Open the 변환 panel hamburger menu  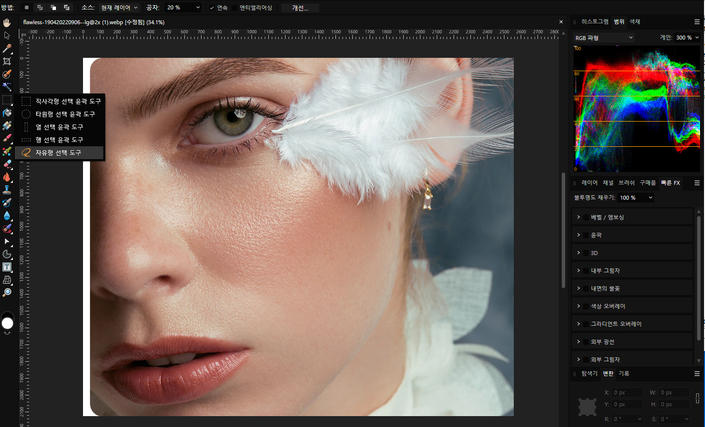point(697,374)
